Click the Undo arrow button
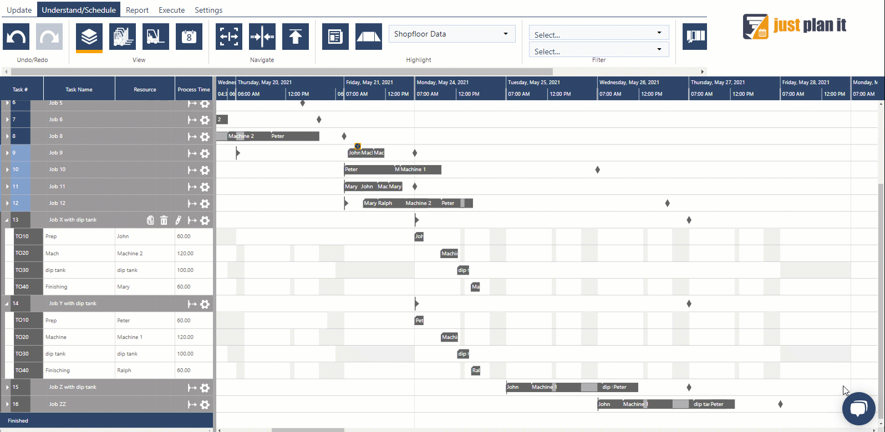The height and width of the screenshot is (432, 885). [x=16, y=37]
